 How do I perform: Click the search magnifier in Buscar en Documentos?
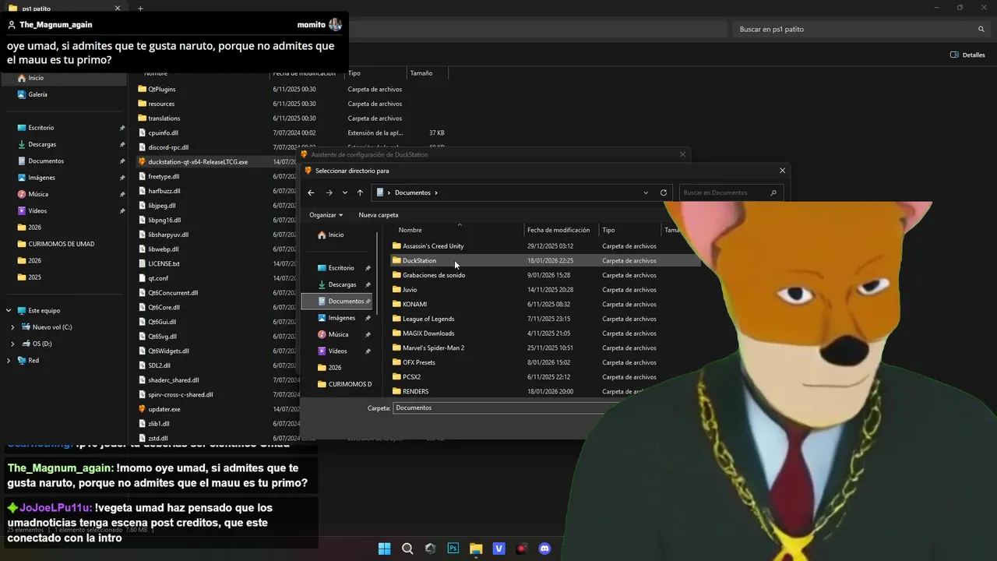click(773, 192)
